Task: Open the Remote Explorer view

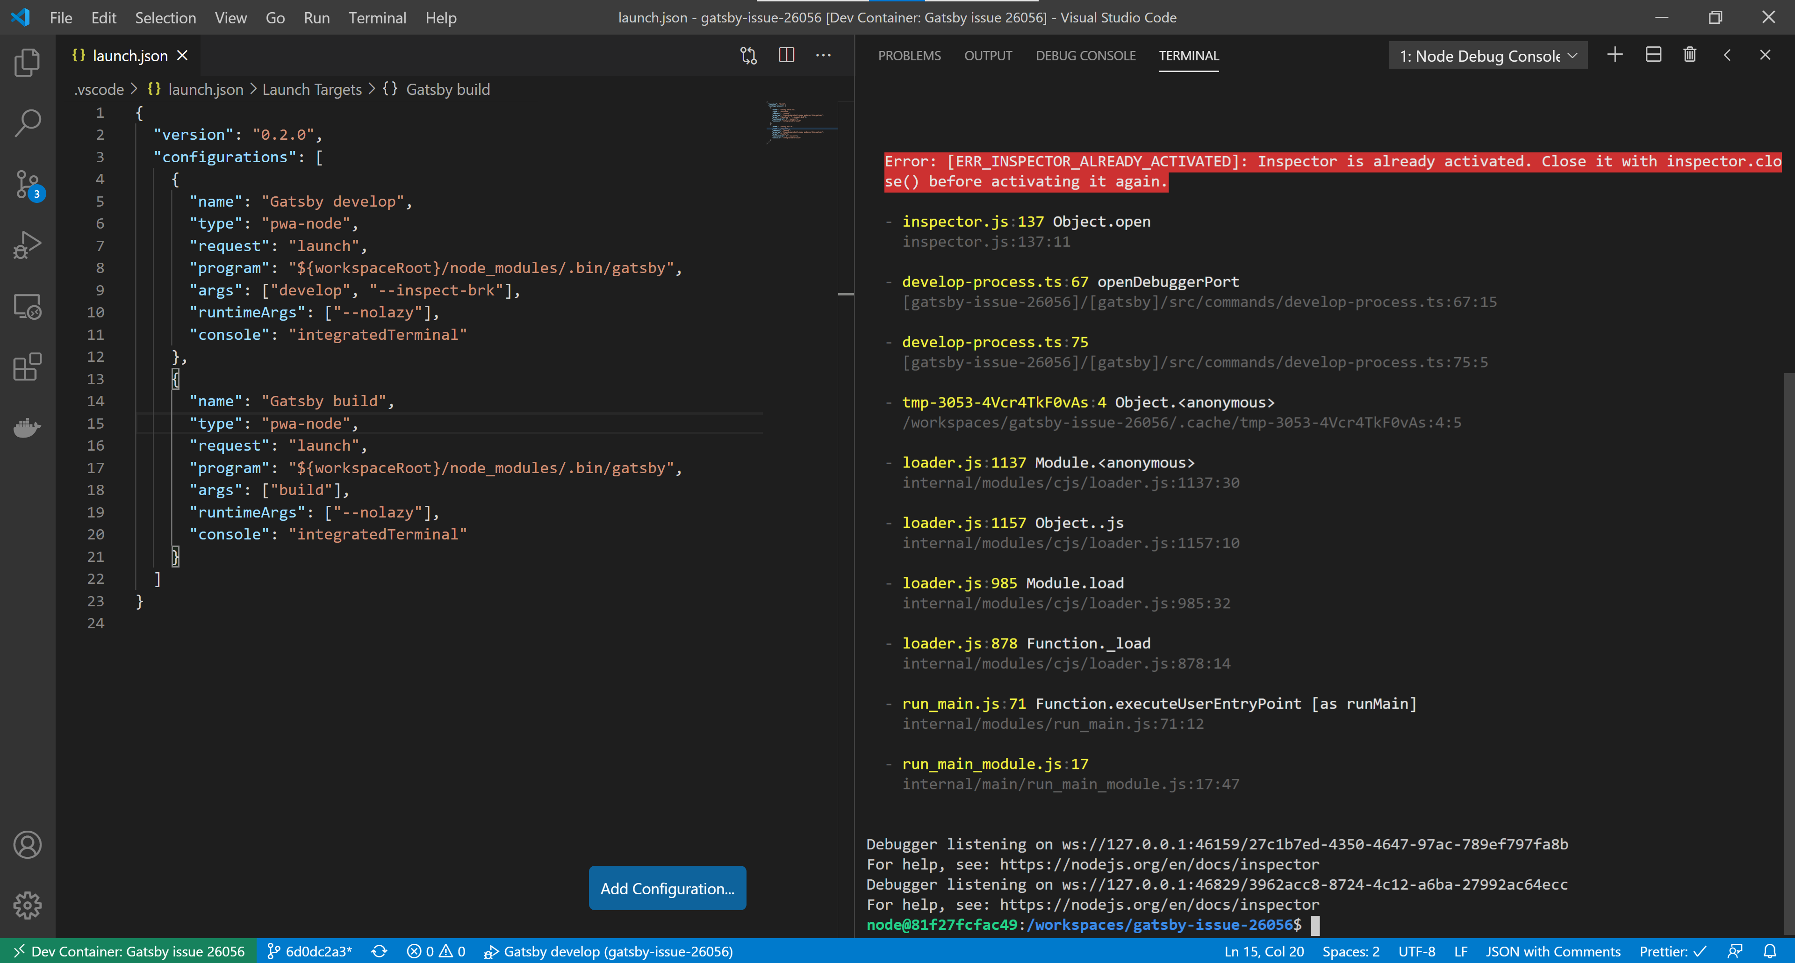Action: point(27,306)
